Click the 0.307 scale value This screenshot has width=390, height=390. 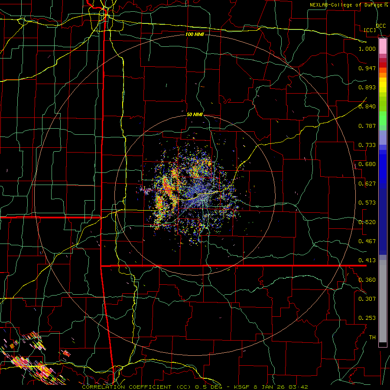coord(367,299)
